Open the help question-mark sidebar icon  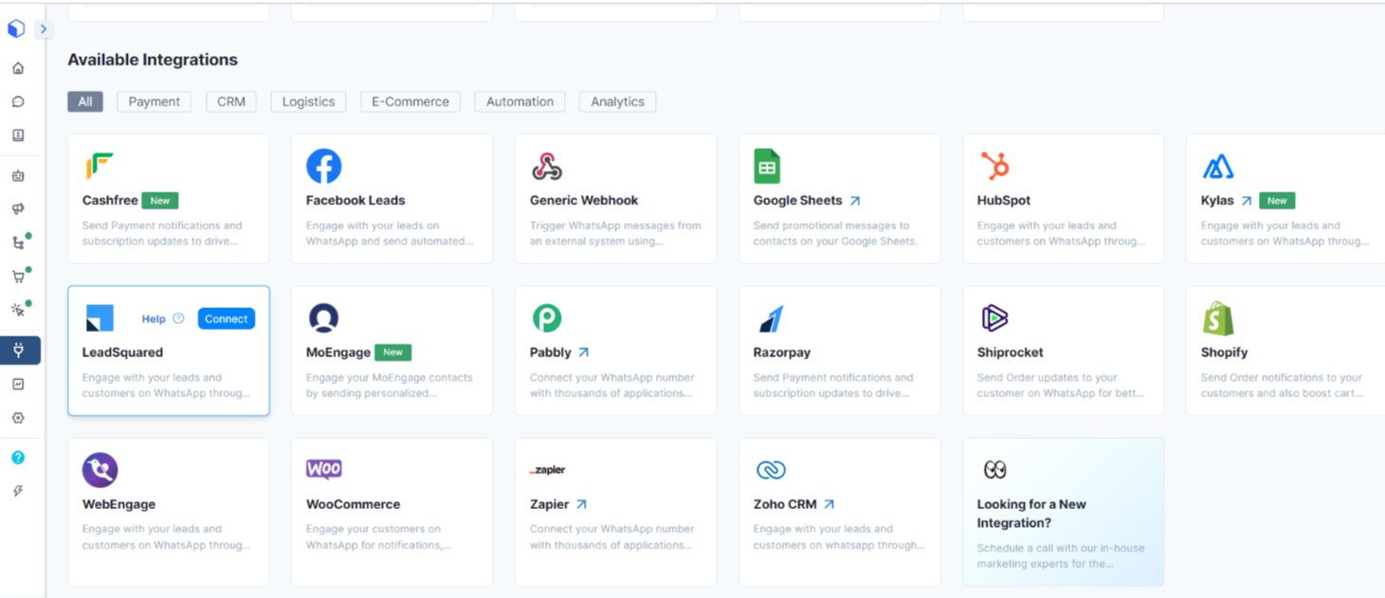tap(18, 458)
